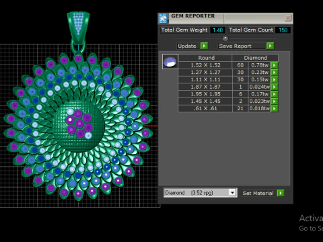Image resolution: width=323 pixels, height=242 pixels.
Task: Click the Set Material button
Action: point(258,193)
